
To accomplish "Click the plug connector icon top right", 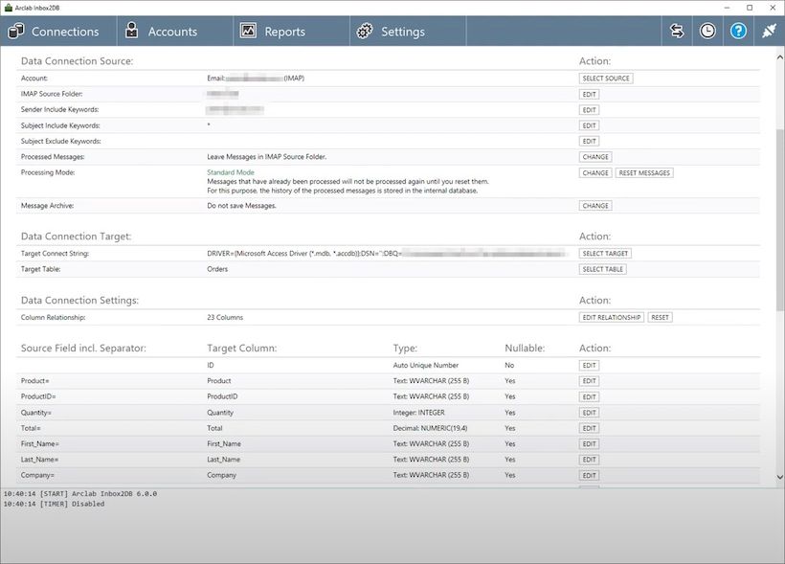I will coord(768,30).
